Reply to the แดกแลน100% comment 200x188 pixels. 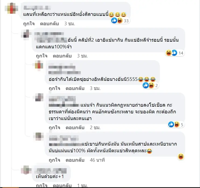coord(62,56)
